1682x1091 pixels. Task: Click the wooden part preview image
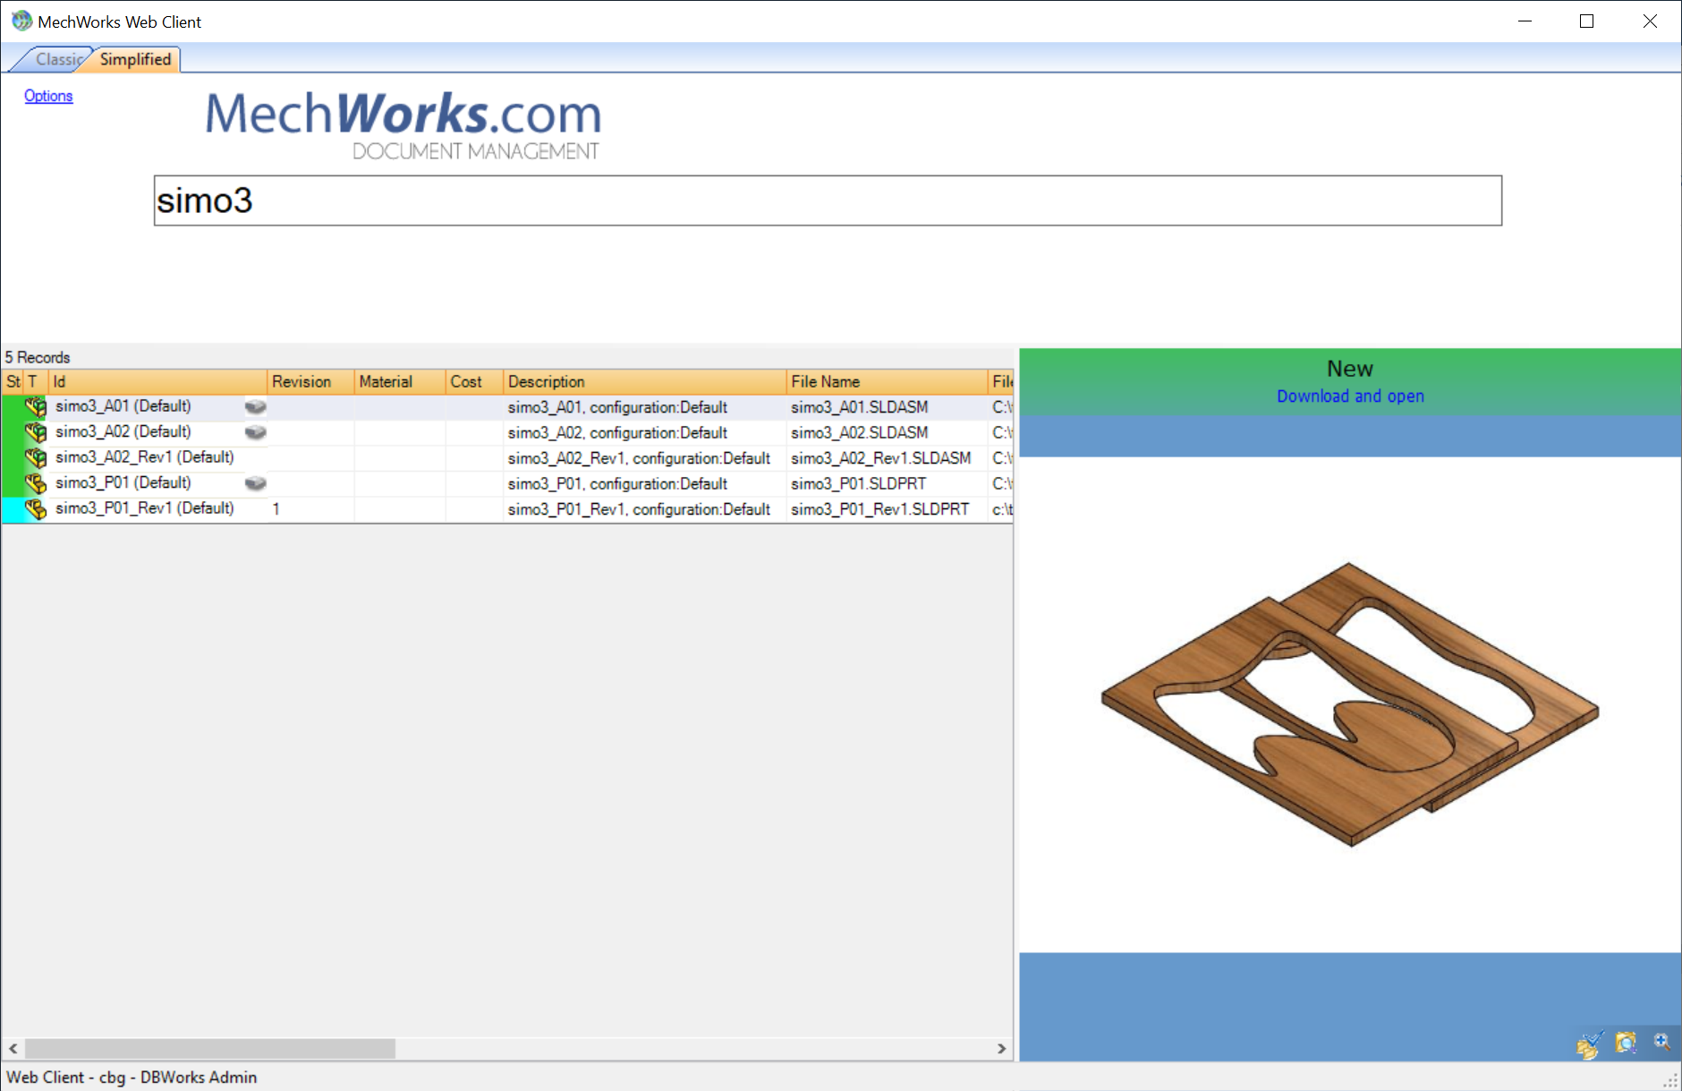(x=1350, y=704)
